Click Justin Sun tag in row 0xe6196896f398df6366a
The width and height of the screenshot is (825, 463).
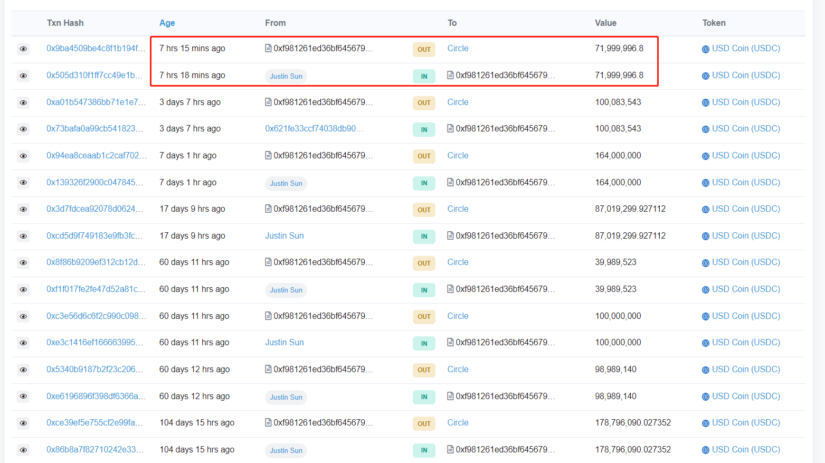286,397
